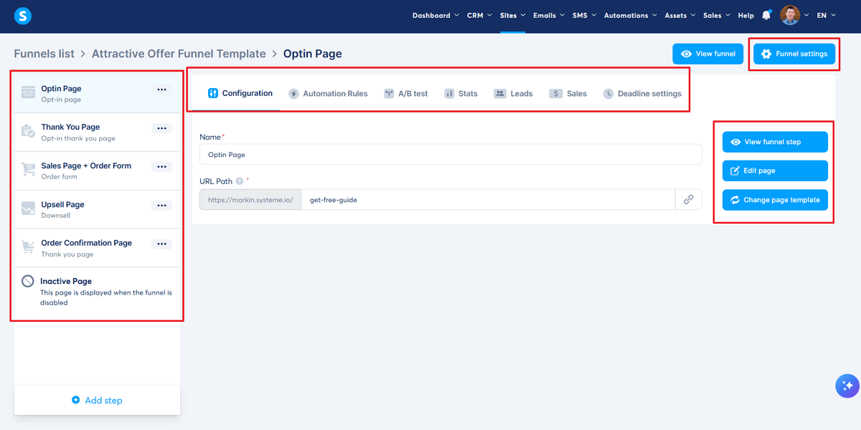The height and width of the screenshot is (430, 861).
Task: Click the URL Path help question icon
Action: click(x=240, y=181)
